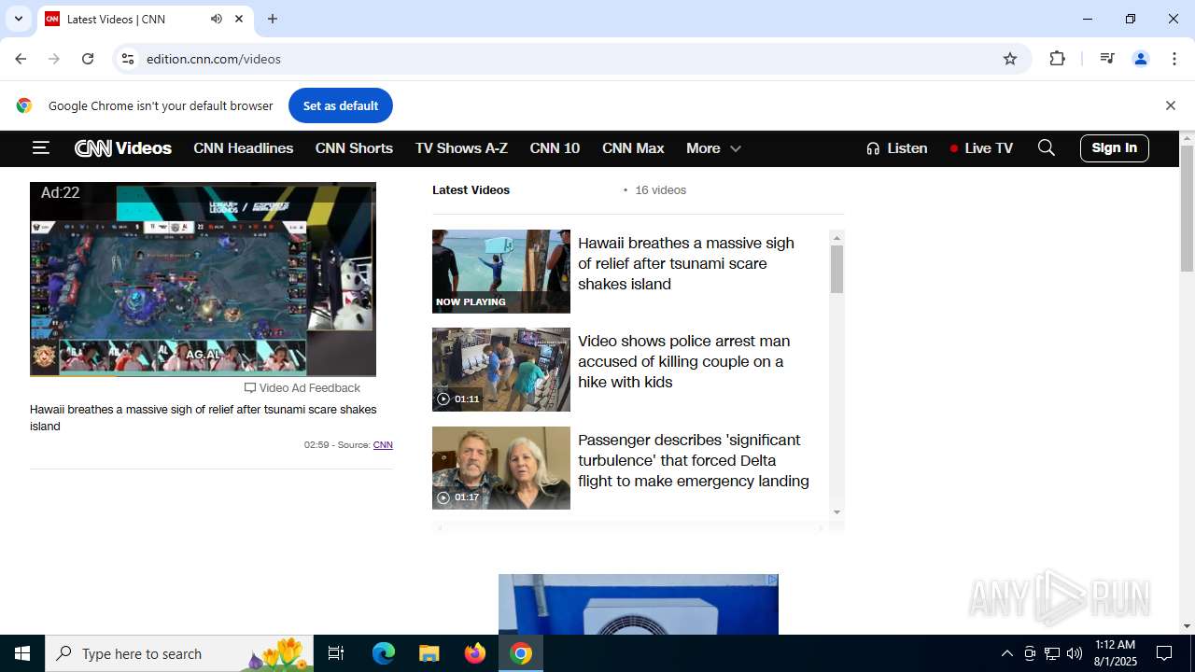The width and height of the screenshot is (1195, 672).
Task: Go to CNN Shorts
Action: click(354, 148)
